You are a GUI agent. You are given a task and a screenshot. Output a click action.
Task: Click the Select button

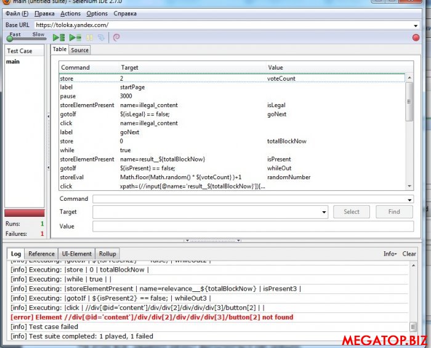pyautogui.click(x=352, y=212)
